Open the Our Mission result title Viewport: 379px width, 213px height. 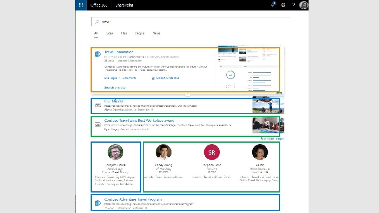click(114, 101)
